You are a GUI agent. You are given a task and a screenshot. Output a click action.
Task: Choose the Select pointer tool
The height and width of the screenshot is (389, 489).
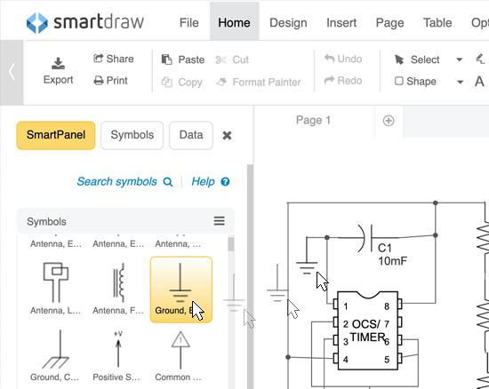[x=417, y=60]
